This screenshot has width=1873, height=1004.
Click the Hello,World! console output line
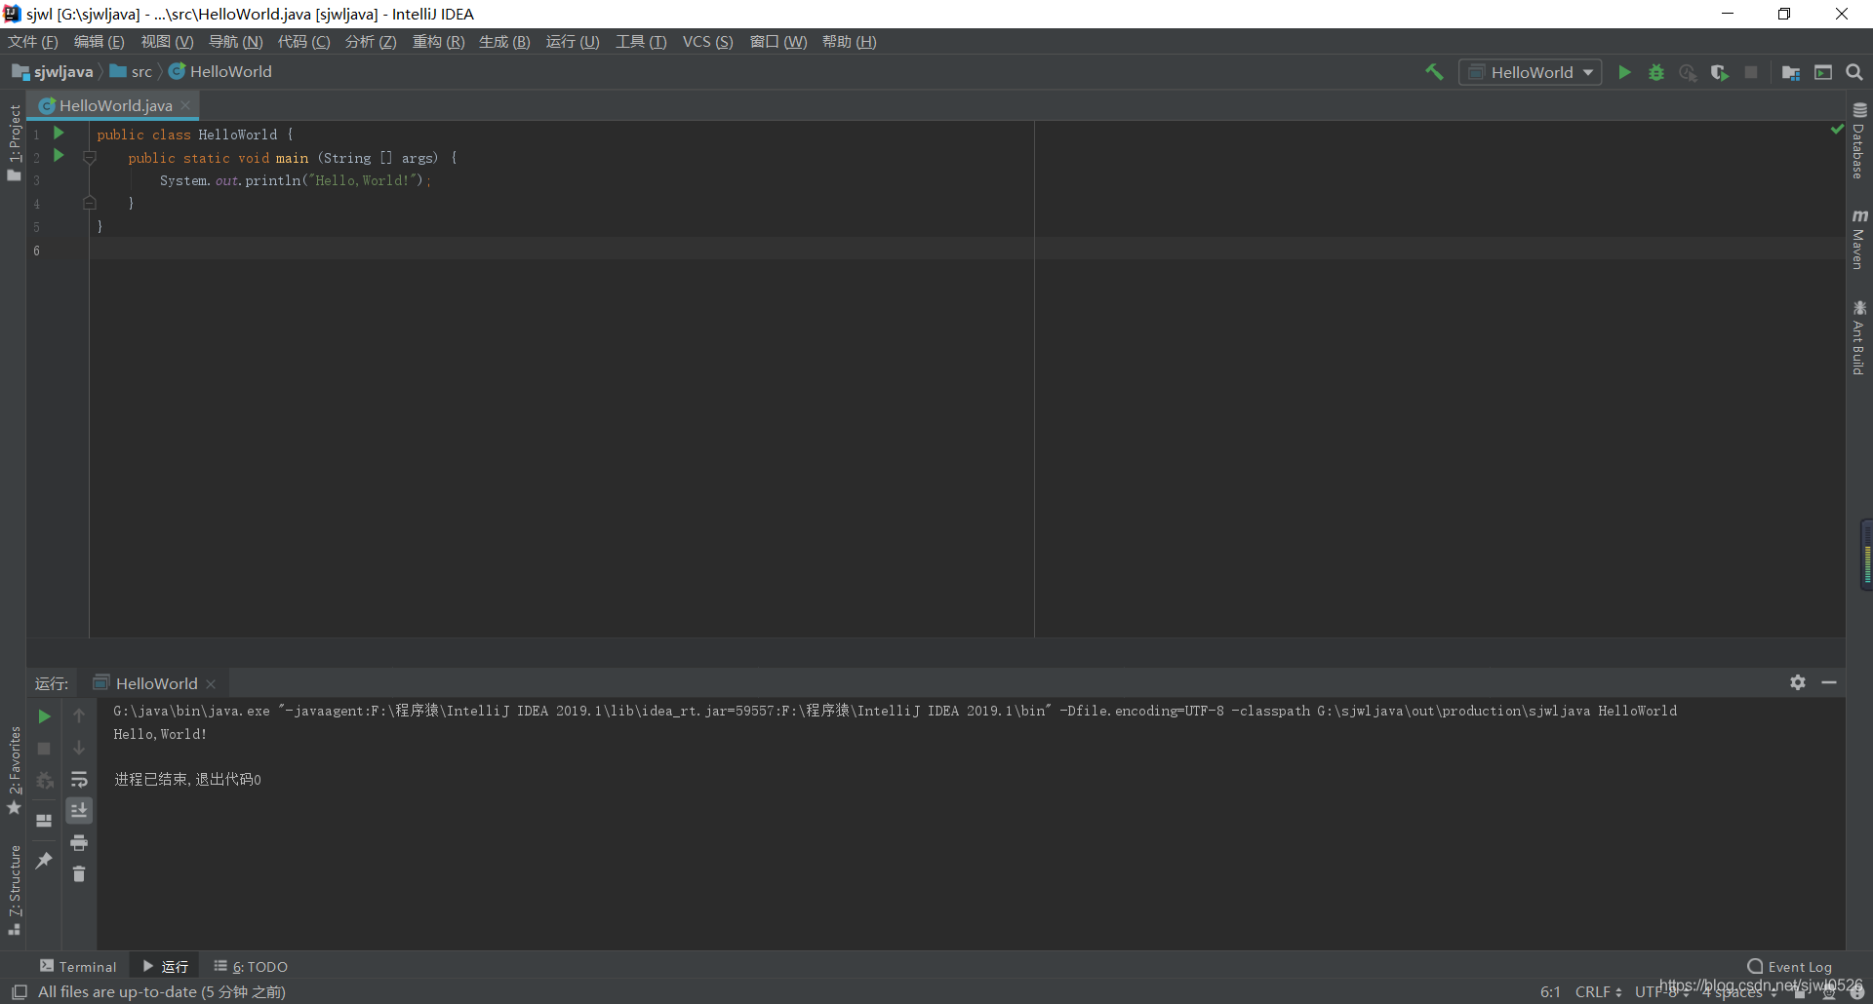coord(160,734)
